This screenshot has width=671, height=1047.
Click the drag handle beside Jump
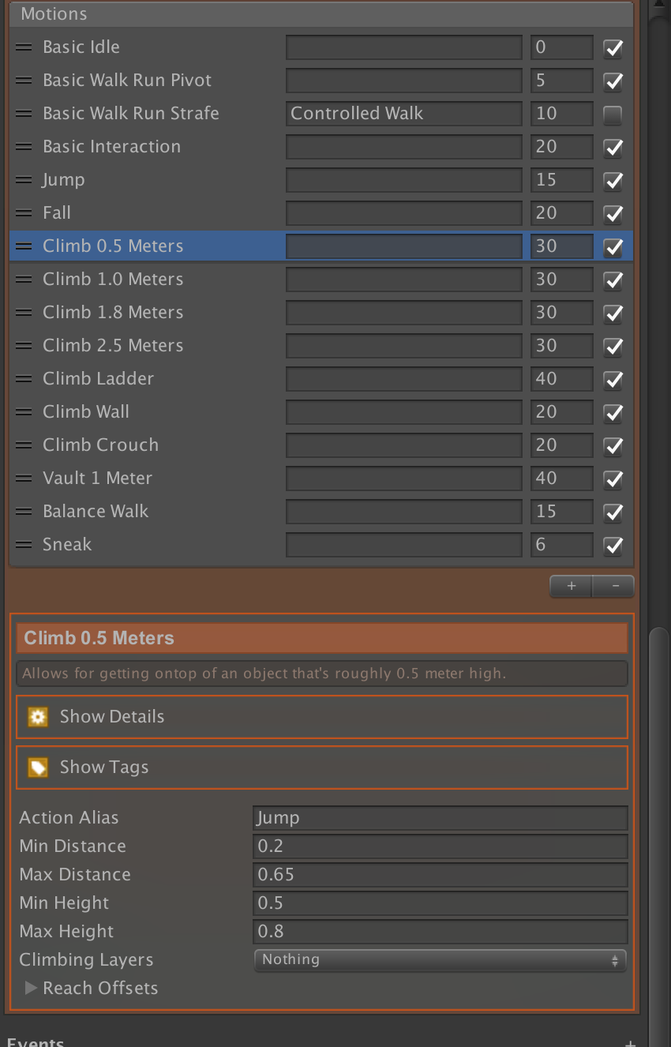pos(24,179)
